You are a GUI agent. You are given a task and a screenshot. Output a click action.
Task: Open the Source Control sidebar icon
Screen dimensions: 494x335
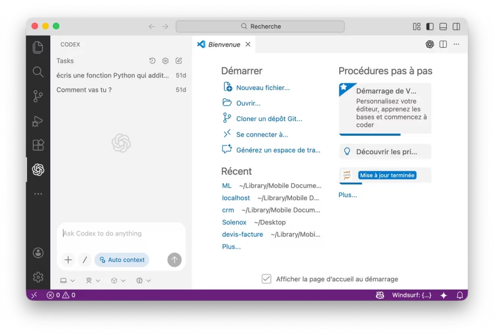pos(38,96)
